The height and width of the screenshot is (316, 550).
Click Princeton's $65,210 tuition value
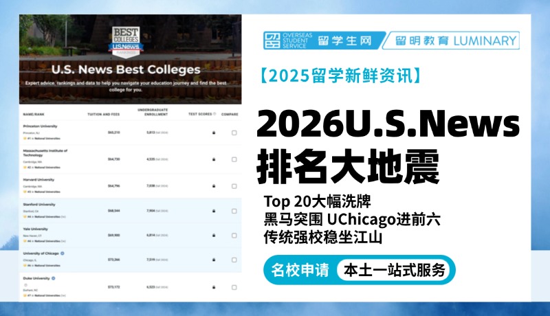(x=113, y=133)
